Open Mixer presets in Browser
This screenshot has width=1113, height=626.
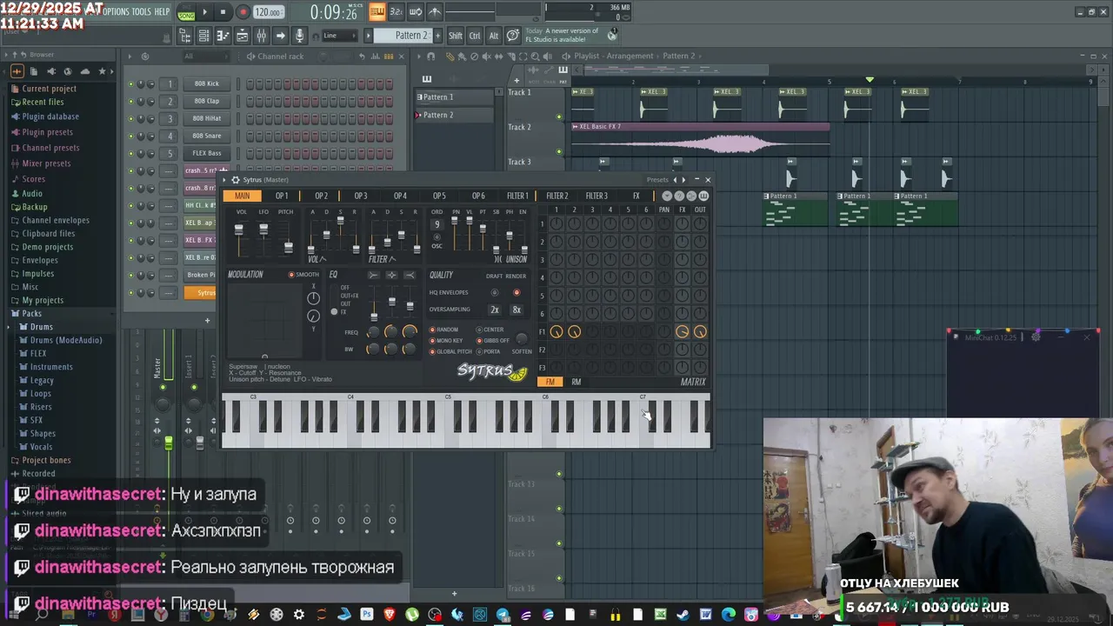pos(46,163)
